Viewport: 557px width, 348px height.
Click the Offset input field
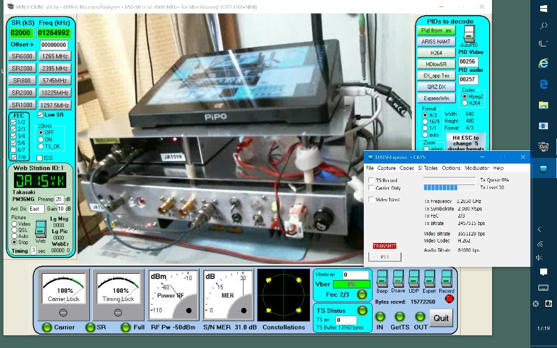click(x=53, y=45)
